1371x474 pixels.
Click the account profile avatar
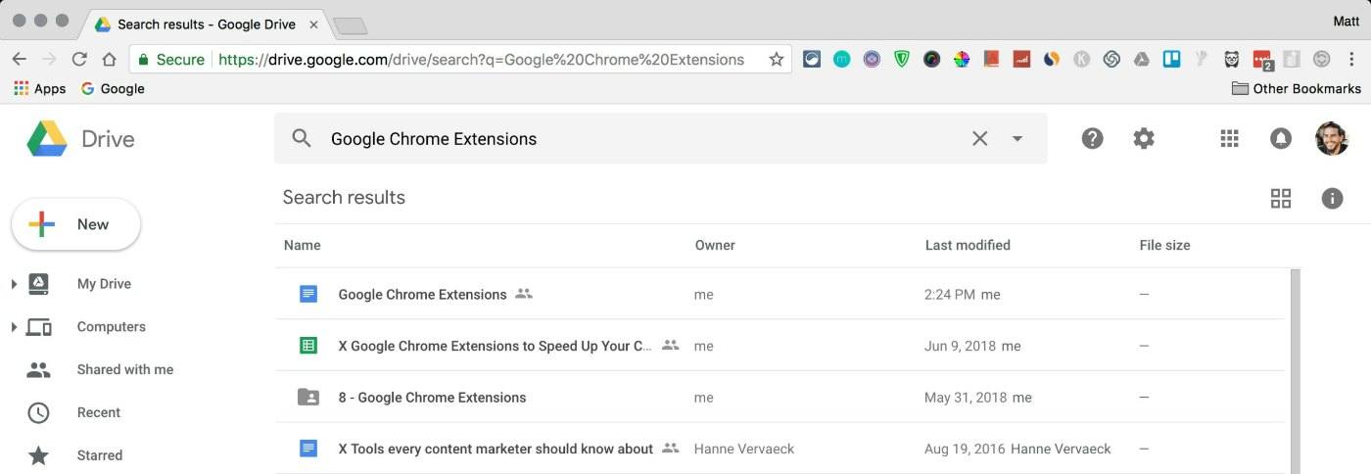[1331, 138]
